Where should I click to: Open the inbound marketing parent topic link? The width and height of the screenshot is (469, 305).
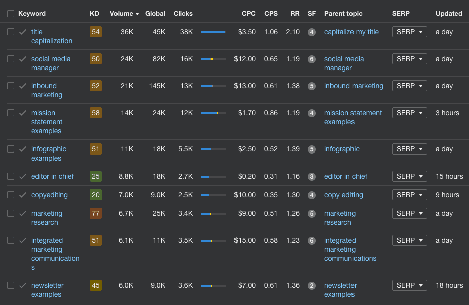(x=354, y=86)
